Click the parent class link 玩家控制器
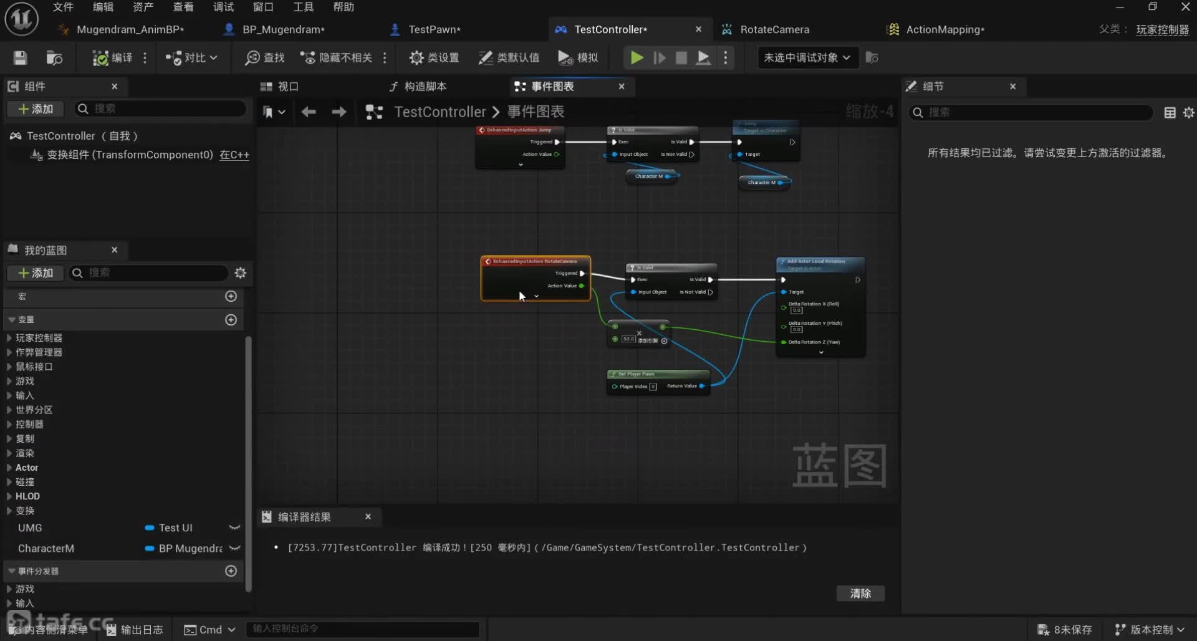The image size is (1197, 641). 1162,29
